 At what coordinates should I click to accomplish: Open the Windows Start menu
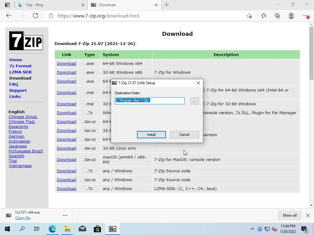coord(7,229)
